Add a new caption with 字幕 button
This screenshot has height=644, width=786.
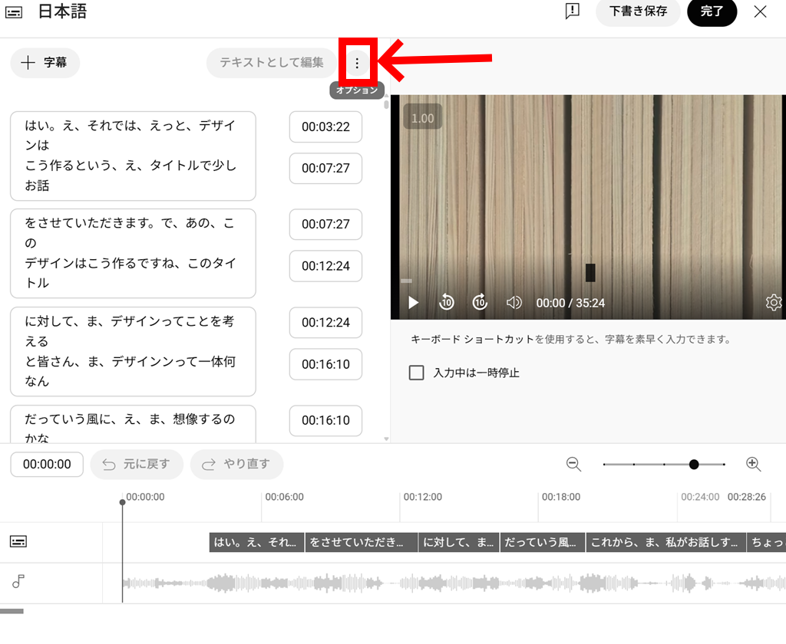[x=45, y=63]
